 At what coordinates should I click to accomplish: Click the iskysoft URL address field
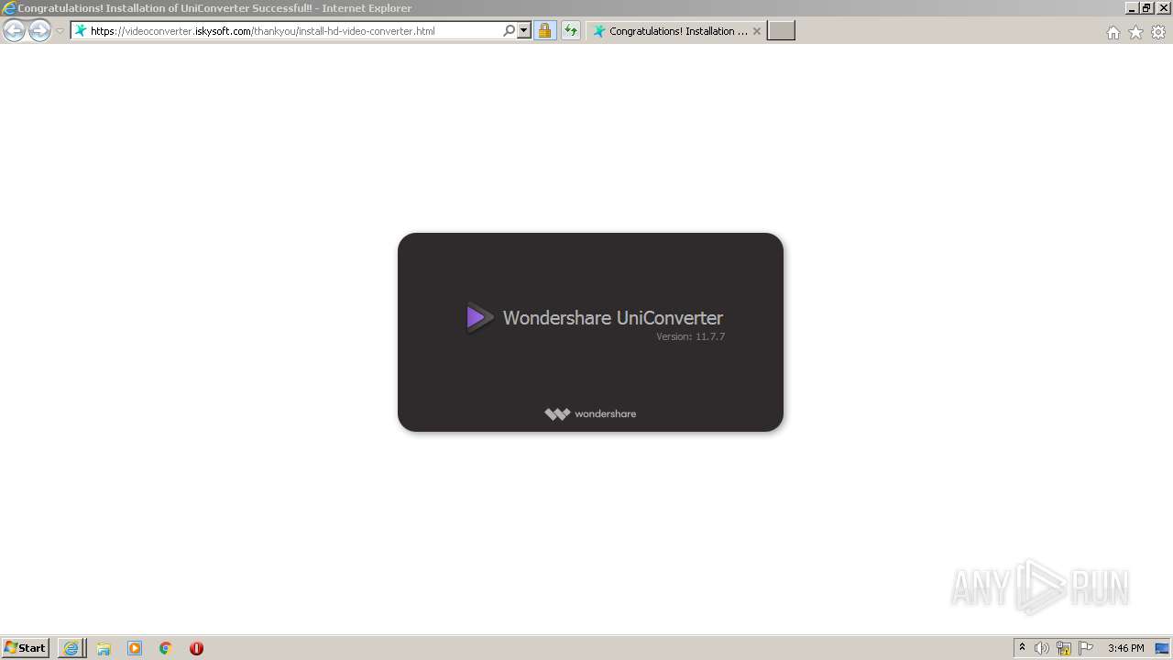click(286, 31)
